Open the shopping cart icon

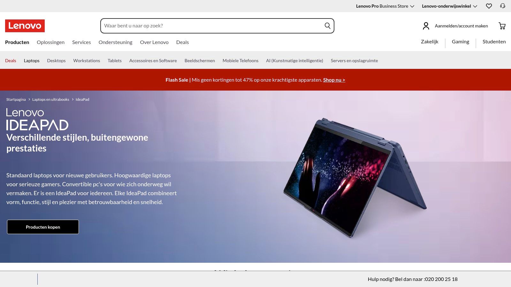click(502, 26)
